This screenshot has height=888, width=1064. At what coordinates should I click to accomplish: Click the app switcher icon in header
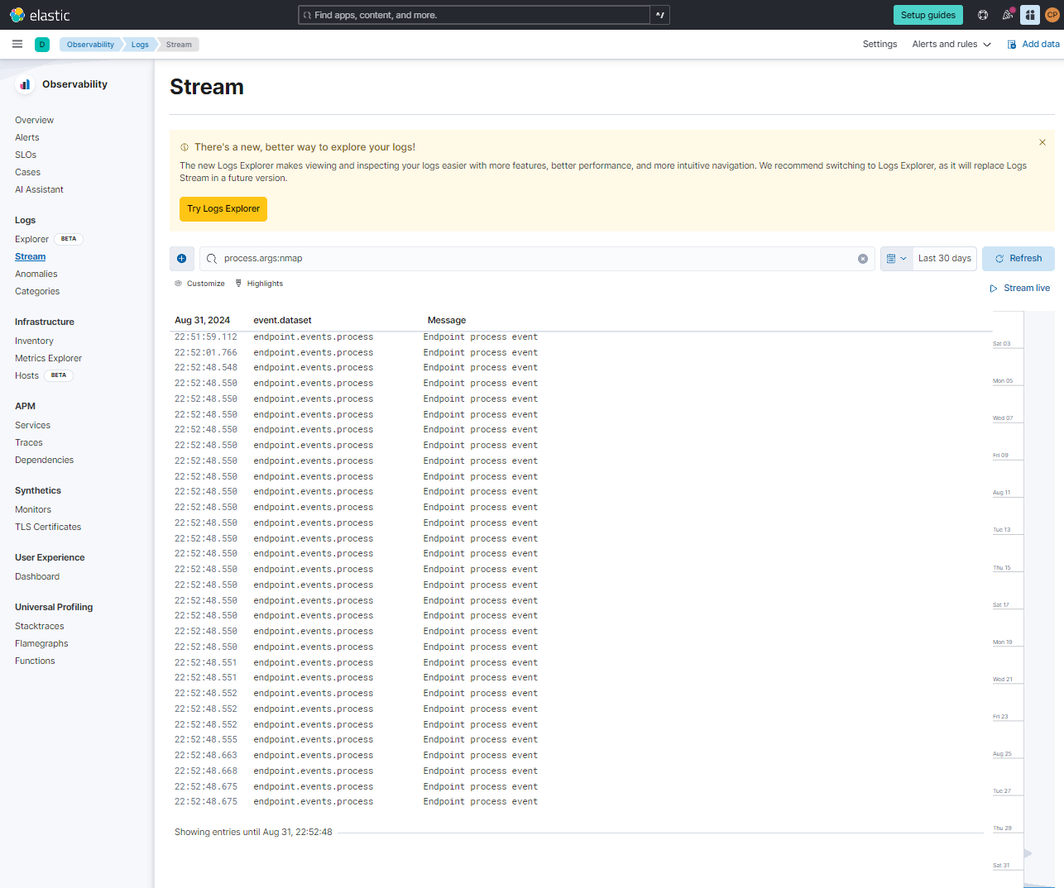tap(1030, 15)
